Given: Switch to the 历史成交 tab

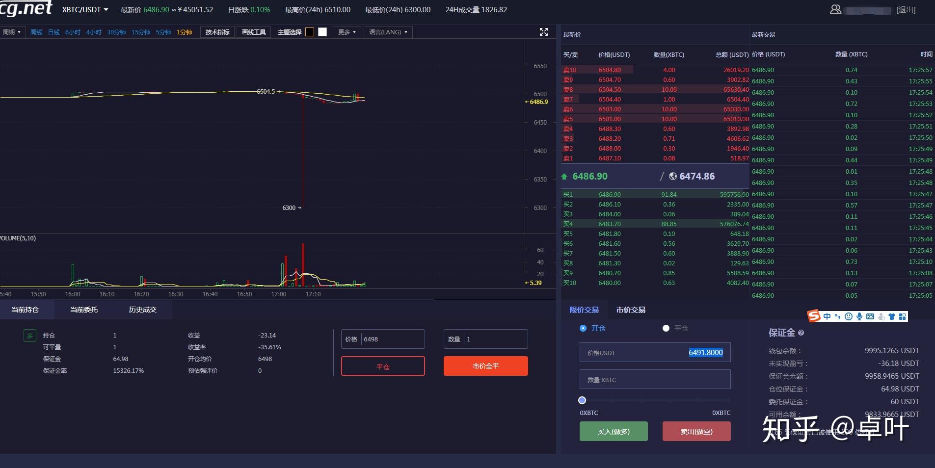Looking at the screenshot, I should (x=143, y=310).
